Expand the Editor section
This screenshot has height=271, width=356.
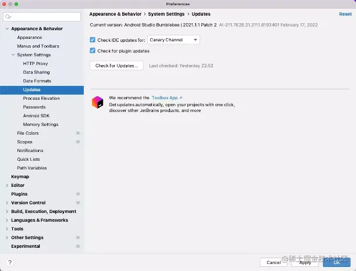coord(7,185)
